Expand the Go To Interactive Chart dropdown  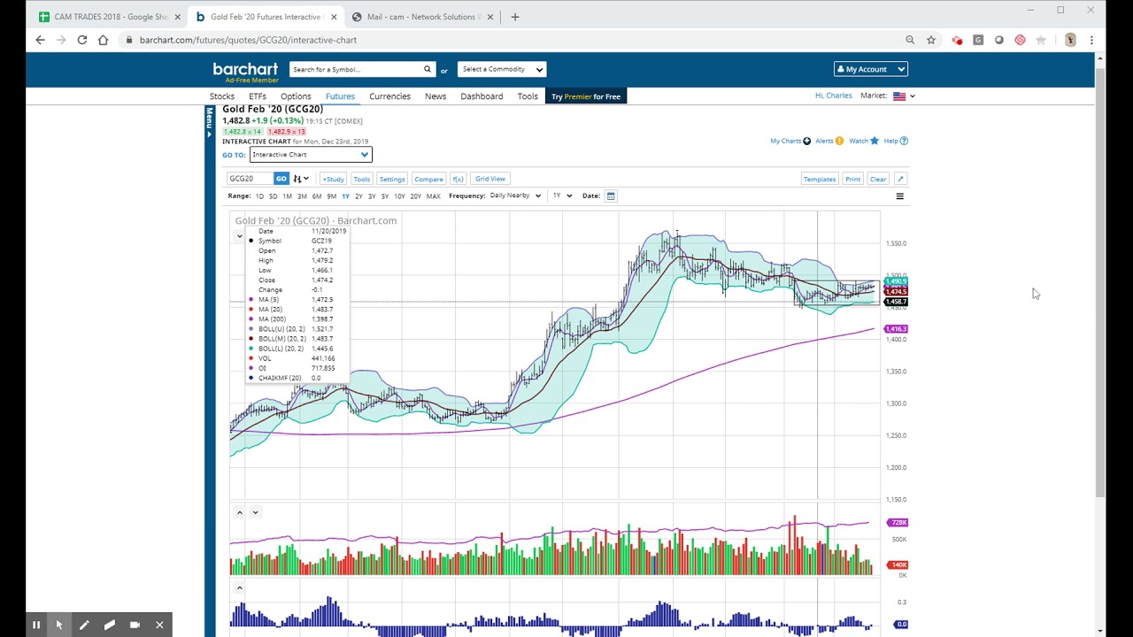click(x=311, y=155)
